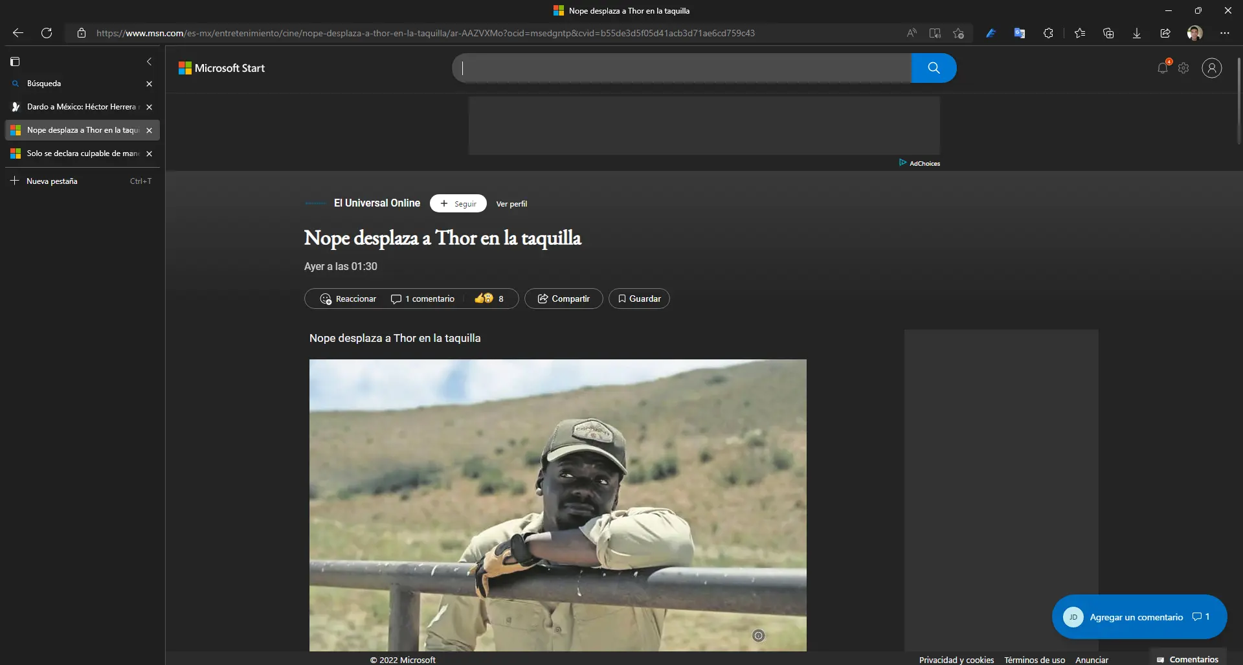Open the Anunciar footer link
The width and height of the screenshot is (1243, 665).
tap(1092, 660)
